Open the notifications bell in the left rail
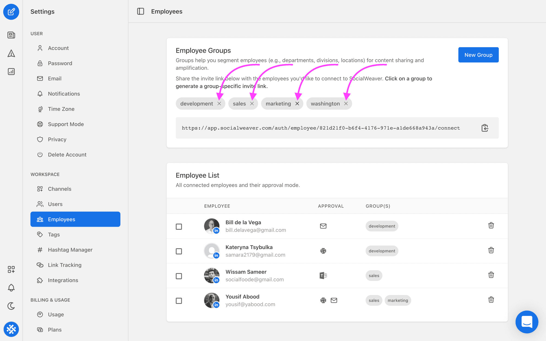The height and width of the screenshot is (341, 546). (x=11, y=288)
